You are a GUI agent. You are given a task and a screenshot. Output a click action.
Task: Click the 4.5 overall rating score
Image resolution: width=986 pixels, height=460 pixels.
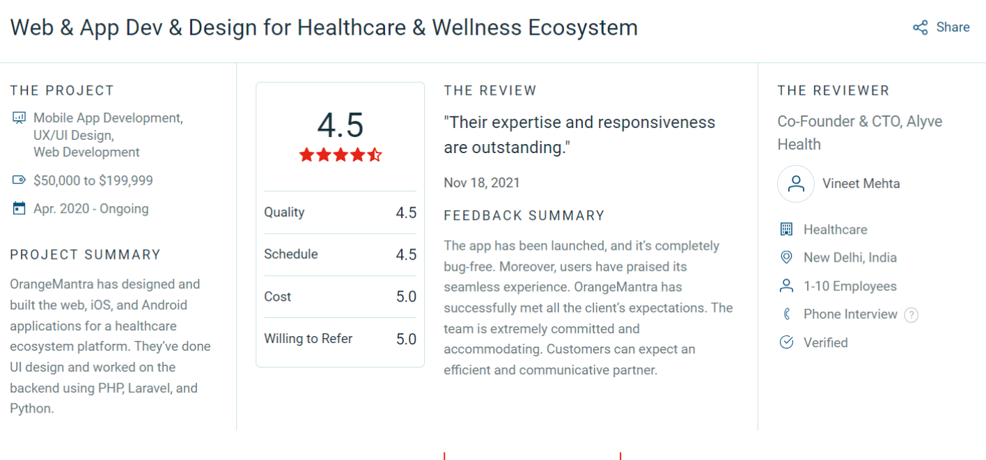point(341,125)
